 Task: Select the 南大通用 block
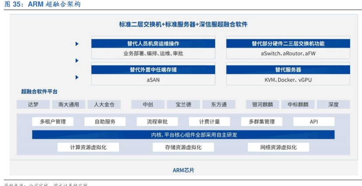coord(69,105)
